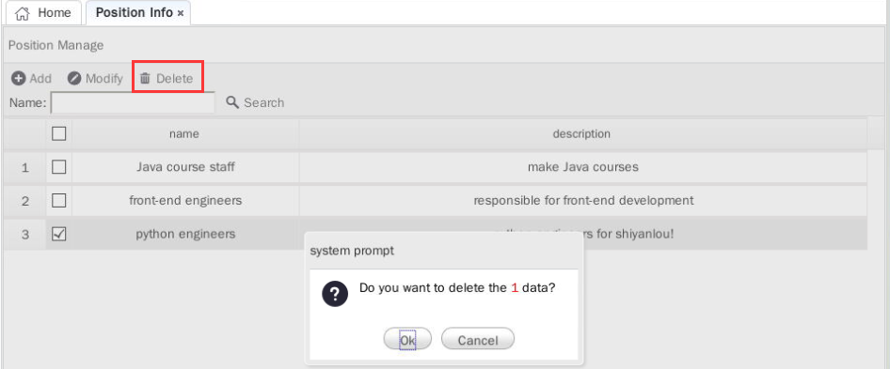Select the Position Info tab
The height and width of the screenshot is (369, 890).
tap(138, 13)
